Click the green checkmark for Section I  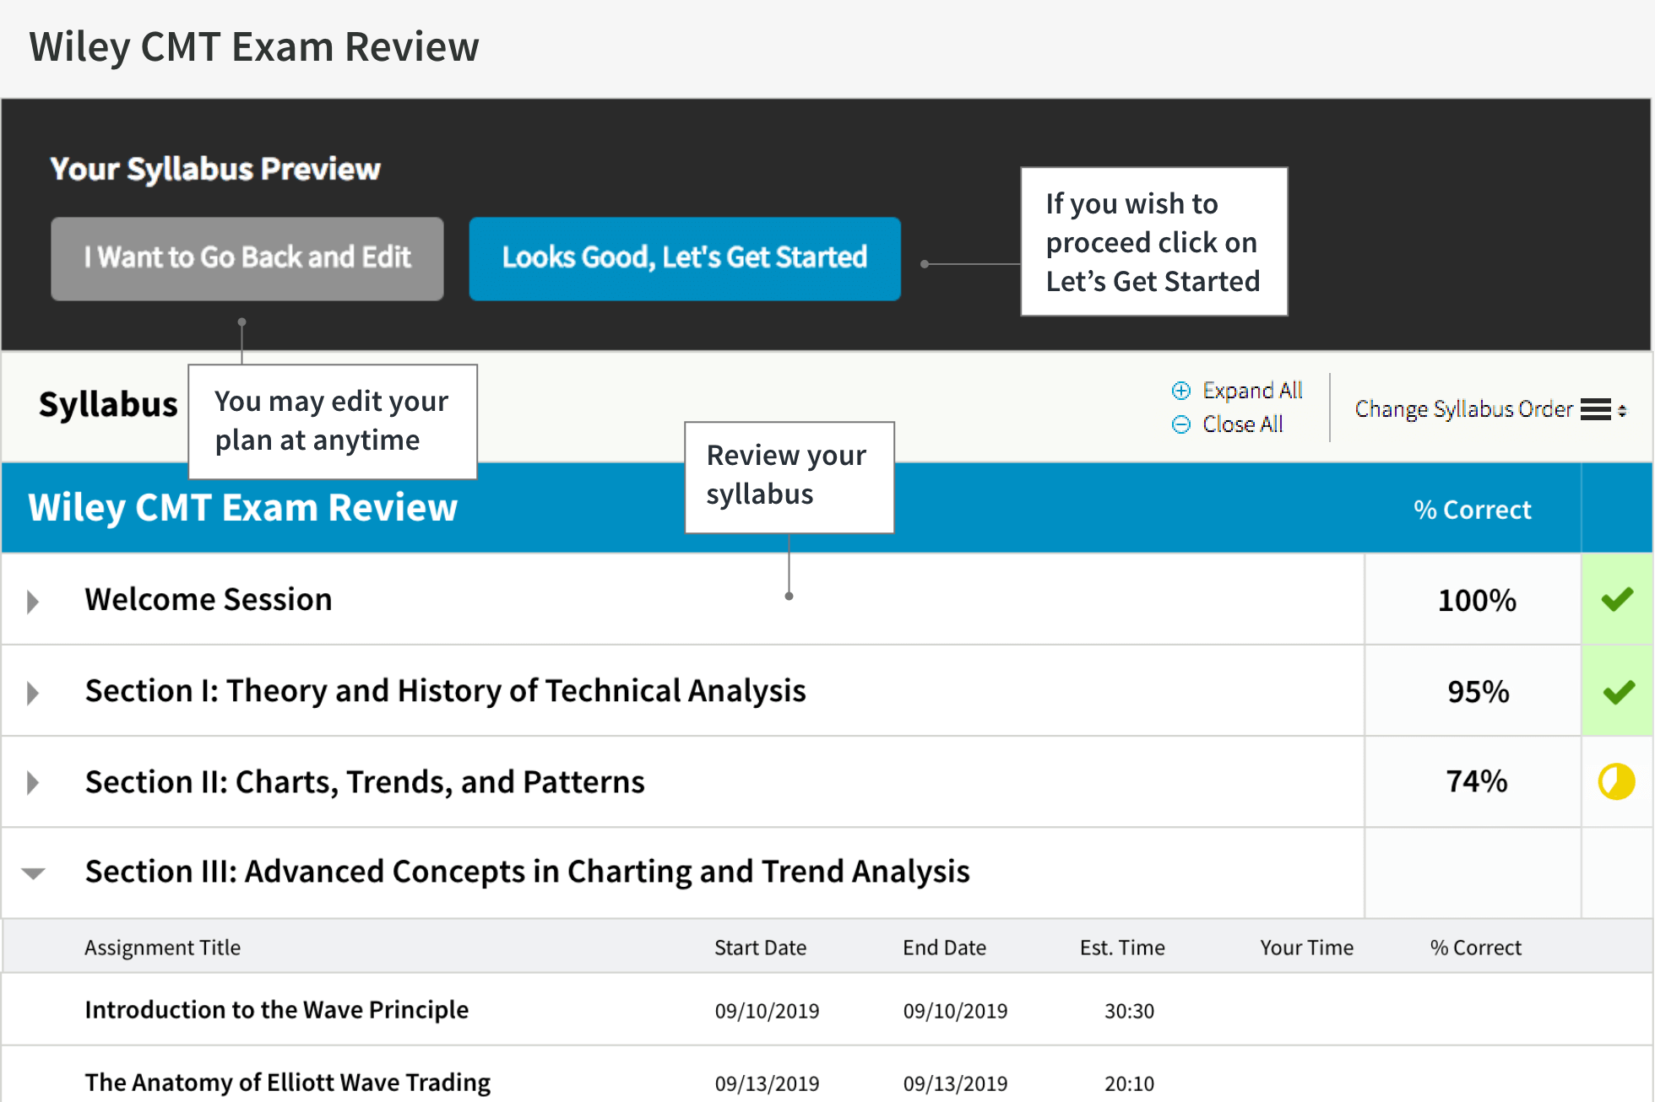1618,692
